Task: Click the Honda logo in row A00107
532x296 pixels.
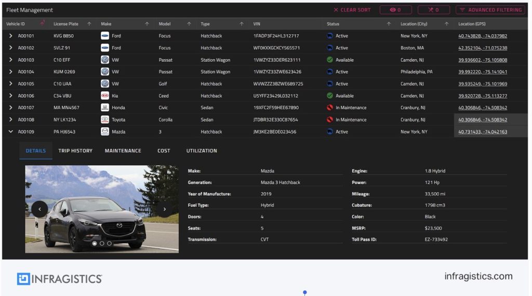Action: (105, 107)
